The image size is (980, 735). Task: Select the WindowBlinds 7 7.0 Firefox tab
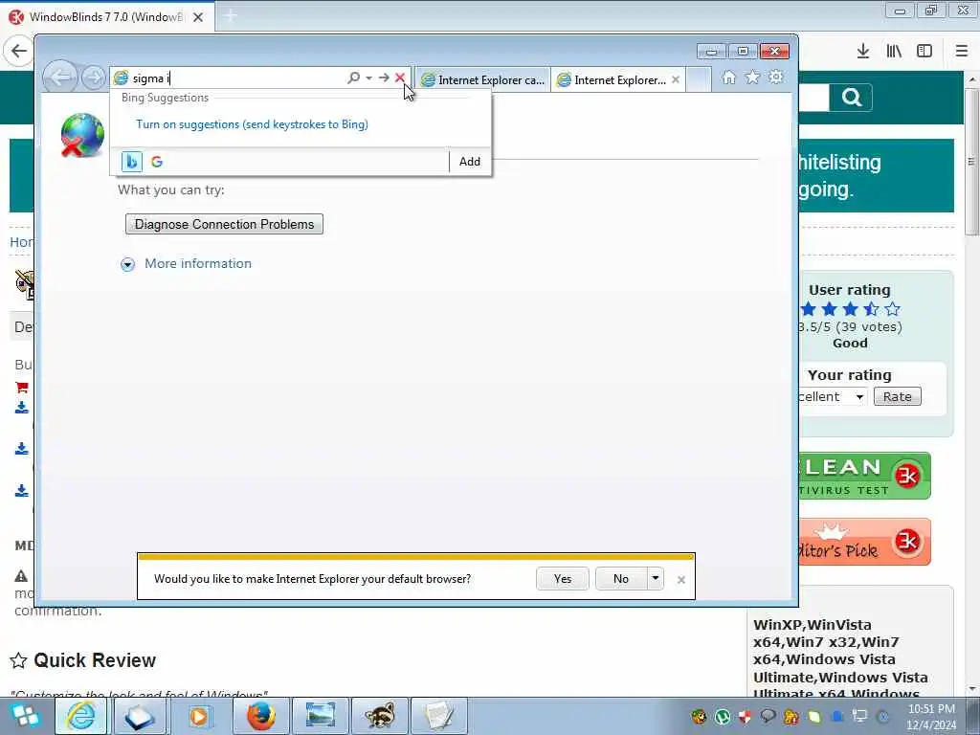[x=106, y=17]
